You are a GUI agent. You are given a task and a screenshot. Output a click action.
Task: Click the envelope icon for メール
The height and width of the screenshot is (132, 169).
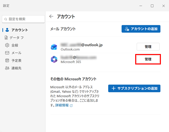[x=7, y=53]
